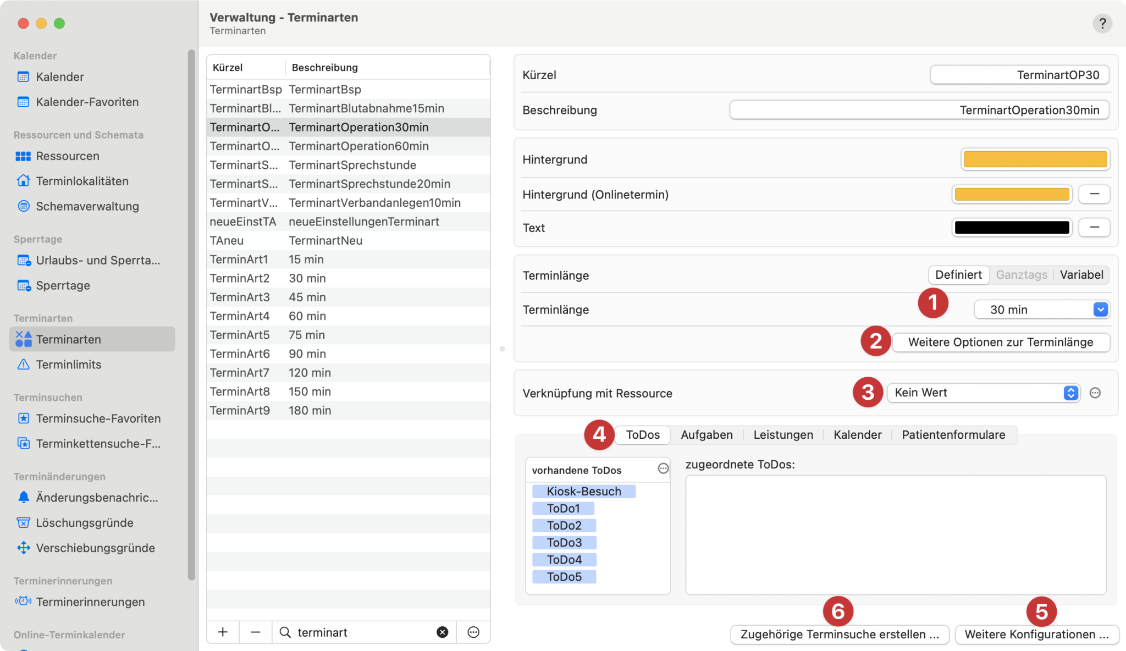Open help question mark button
Image resolution: width=1126 pixels, height=651 pixels.
(x=1102, y=23)
